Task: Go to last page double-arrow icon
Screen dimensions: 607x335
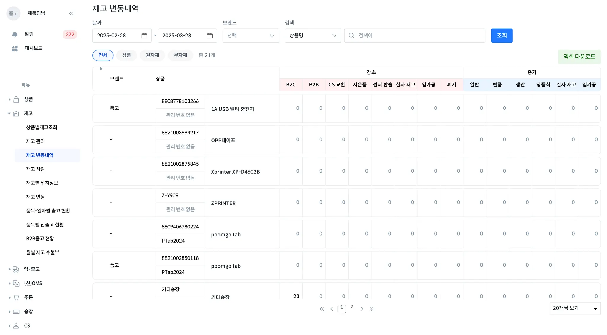Action: pyautogui.click(x=371, y=309)
